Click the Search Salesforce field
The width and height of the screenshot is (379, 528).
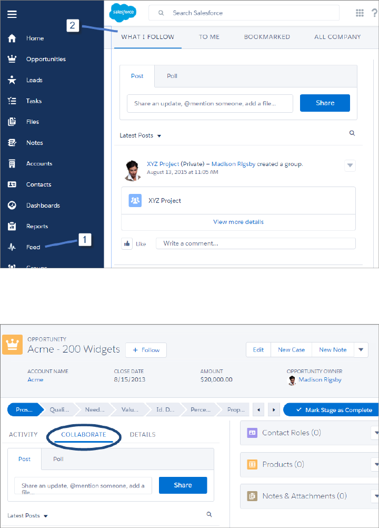point(244,13)
